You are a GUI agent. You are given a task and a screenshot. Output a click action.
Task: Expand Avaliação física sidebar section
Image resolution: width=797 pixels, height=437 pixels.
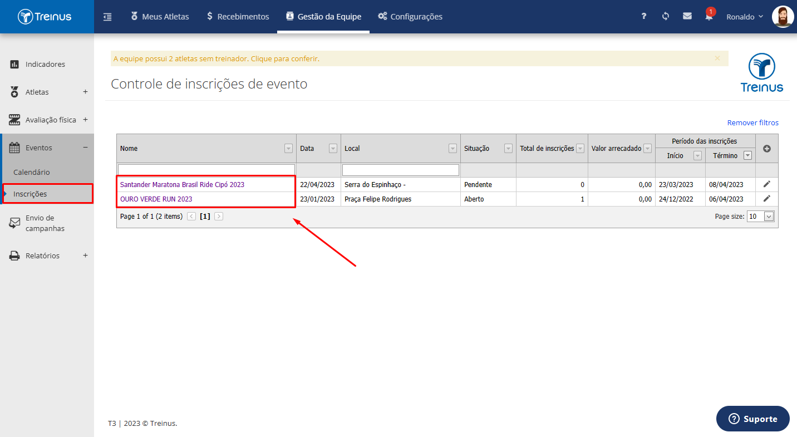85,120
